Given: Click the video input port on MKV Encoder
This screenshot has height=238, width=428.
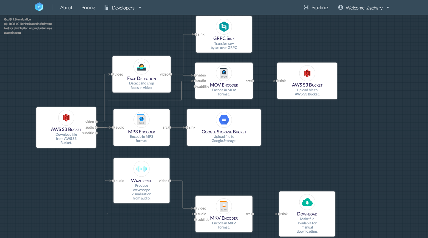Looking at the screenshot, I should click(x=195, y=208).
